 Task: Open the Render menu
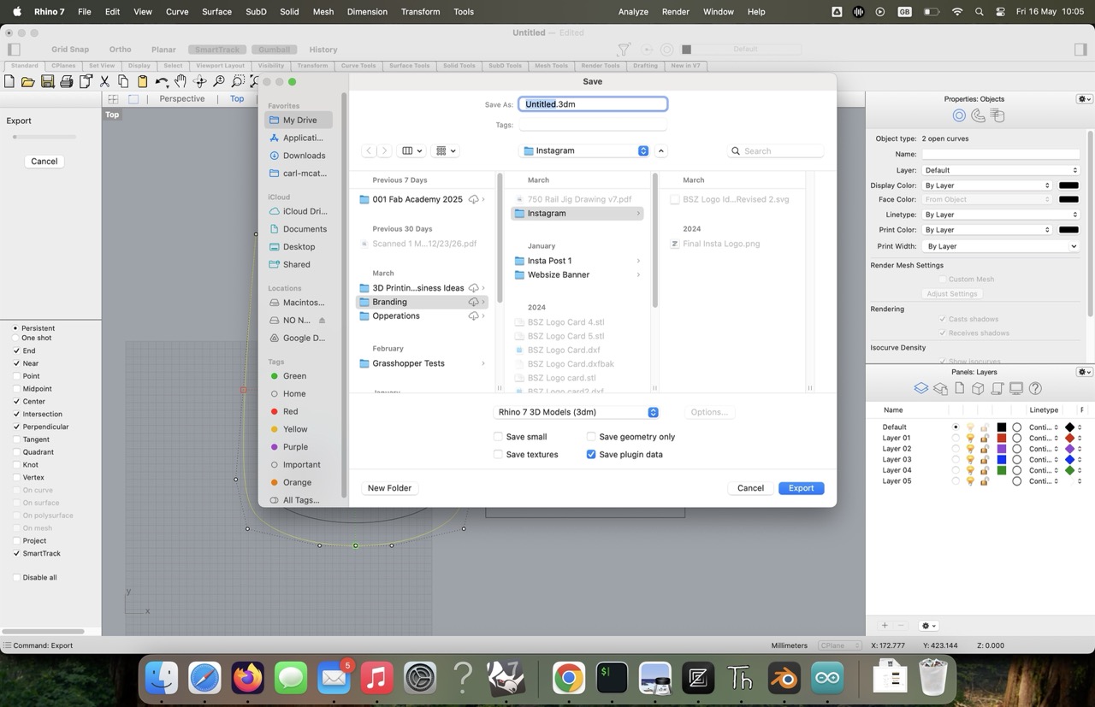[x=676, y=12]
